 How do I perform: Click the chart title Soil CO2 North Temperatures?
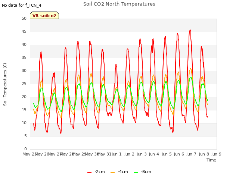pos(119,4)
